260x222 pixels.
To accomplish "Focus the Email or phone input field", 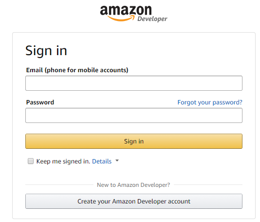I will click(134, 83).
